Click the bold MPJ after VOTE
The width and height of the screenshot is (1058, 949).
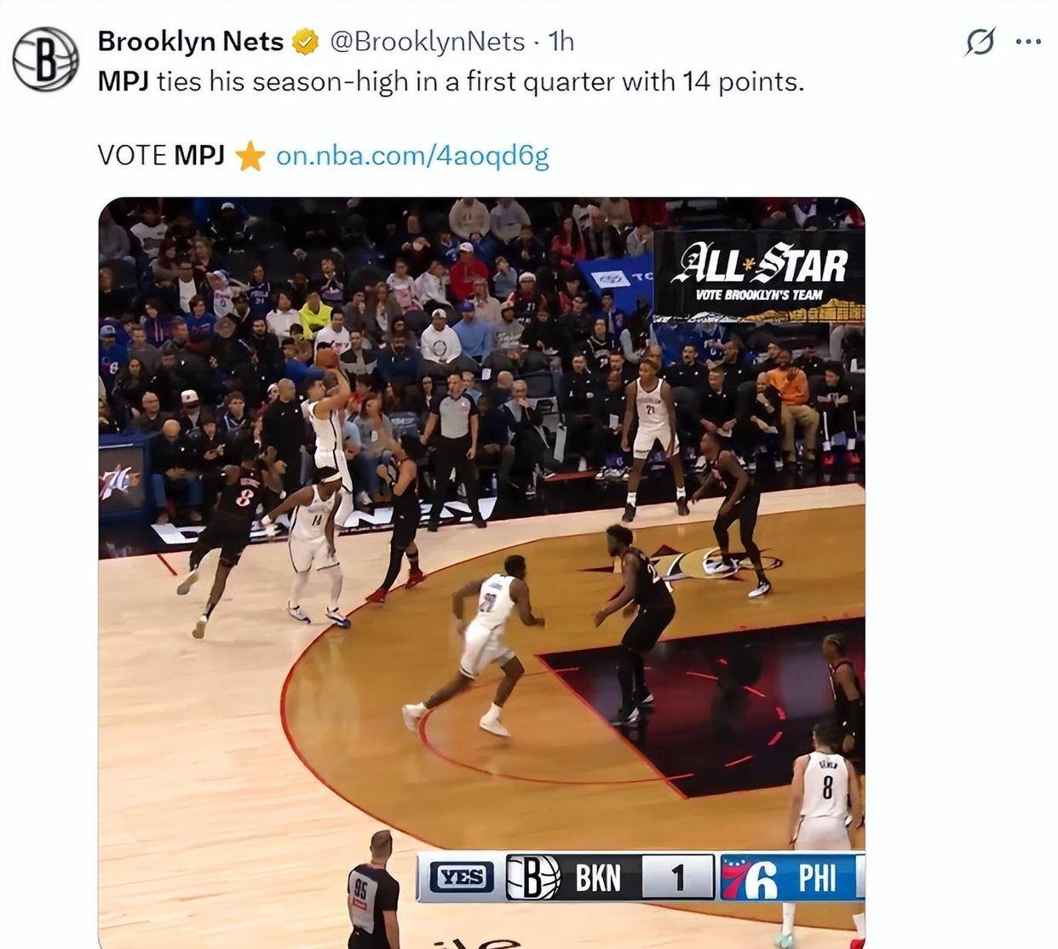click(199, 155)
